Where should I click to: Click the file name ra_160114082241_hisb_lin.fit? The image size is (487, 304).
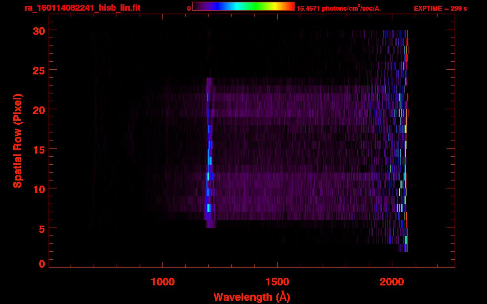click(82, 8)
